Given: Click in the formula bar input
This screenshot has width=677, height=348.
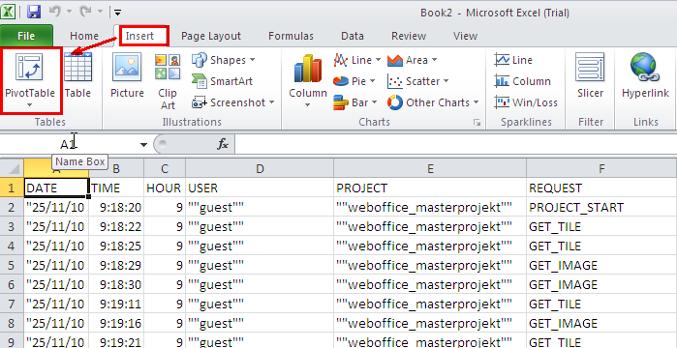Looking at the screenshot, I should point(455,145).
